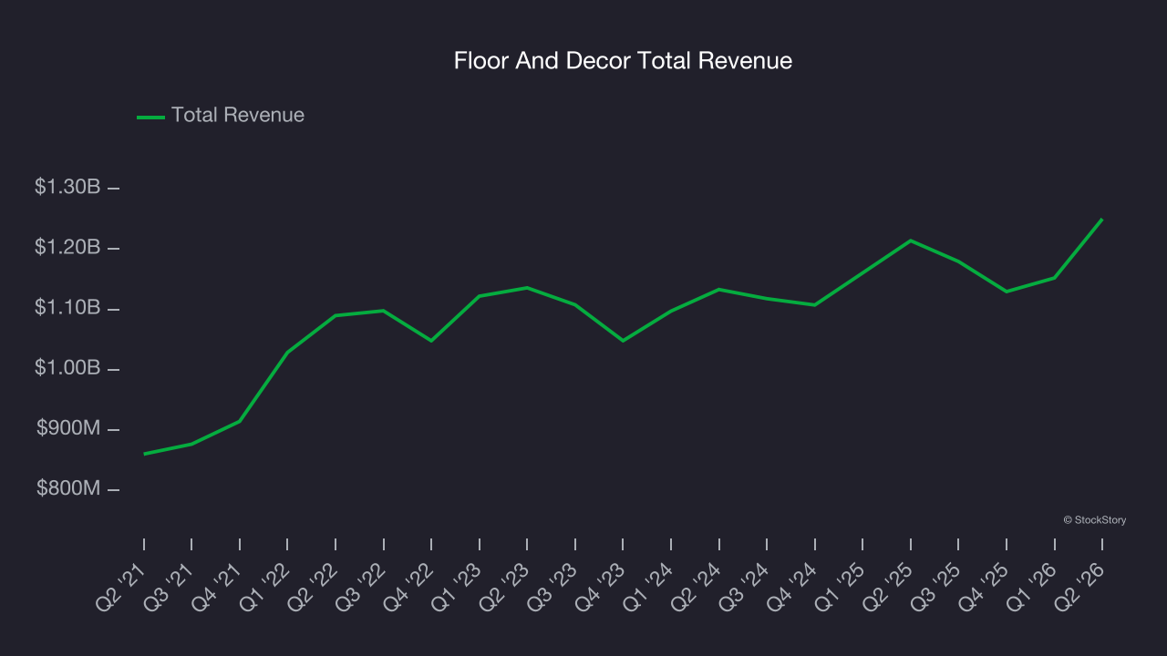The width and height of the screenshot is (1167, 656).
Task: Click the chart title 'Floor And Decor Total Revenue'
Action: (623, 61)
